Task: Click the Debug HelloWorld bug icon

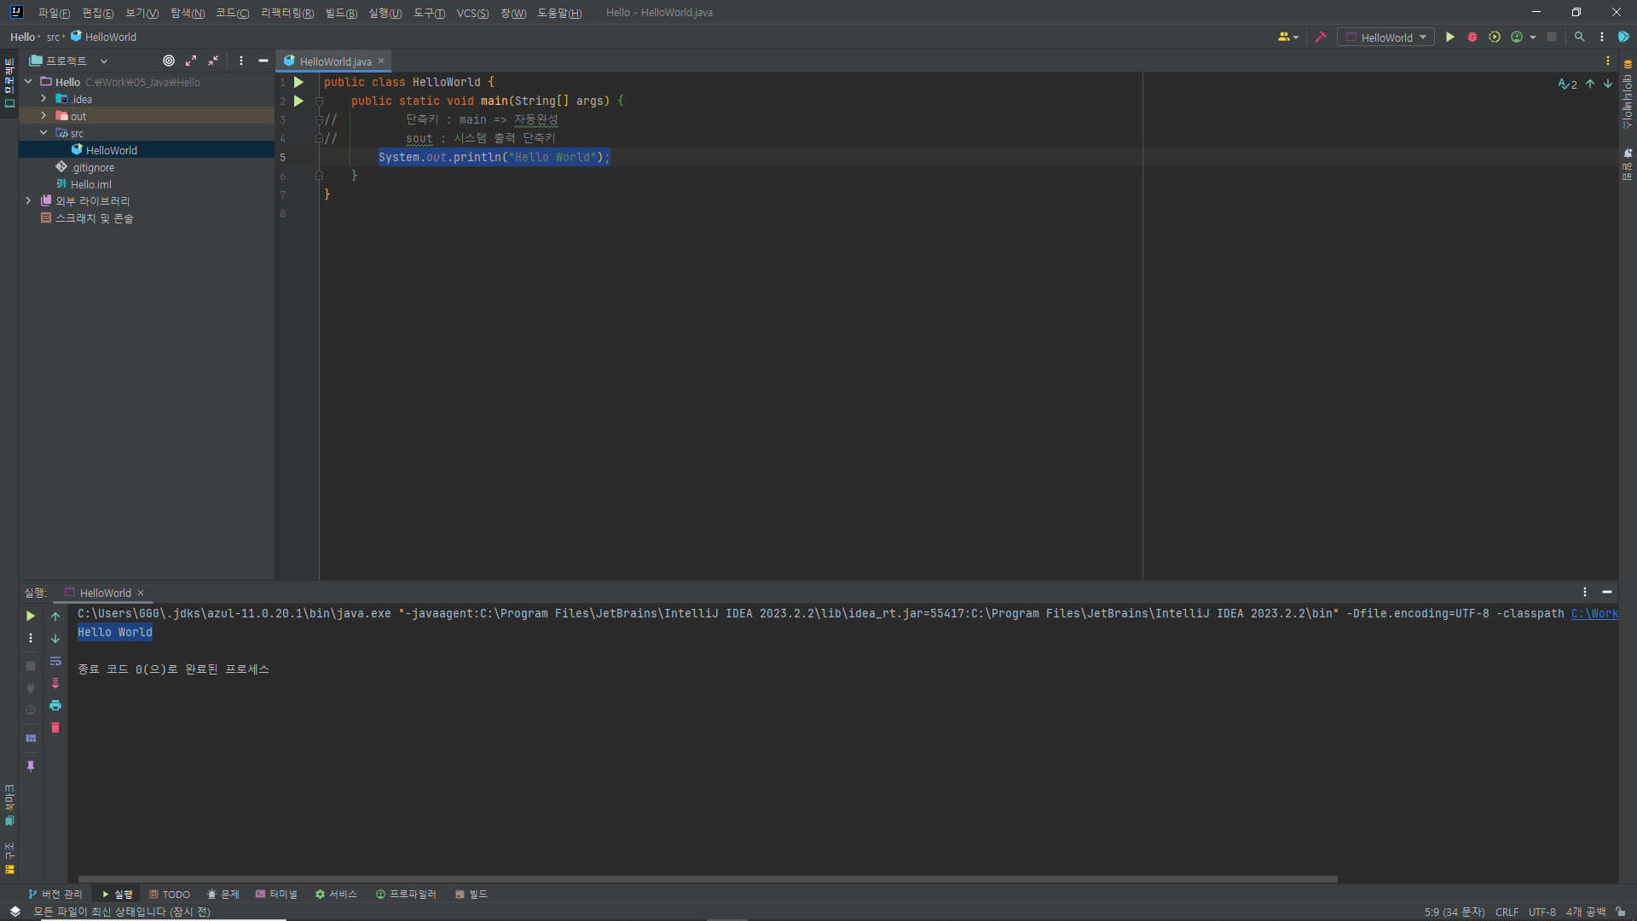Action: point(1472,38)
